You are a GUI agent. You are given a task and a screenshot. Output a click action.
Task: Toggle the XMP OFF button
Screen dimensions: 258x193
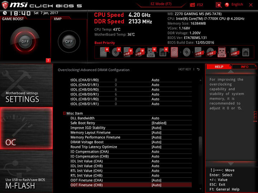[x=69, y=41]
